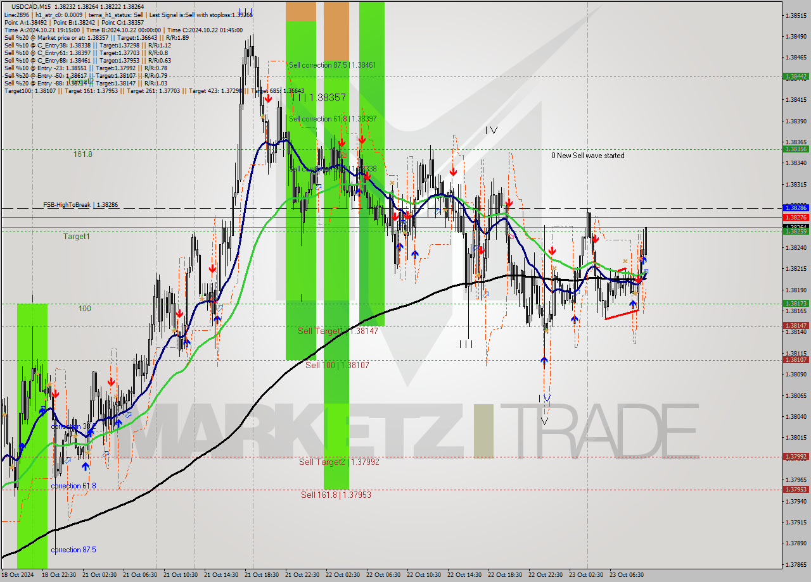Click the 'correction 87.5' blue label

73,550
